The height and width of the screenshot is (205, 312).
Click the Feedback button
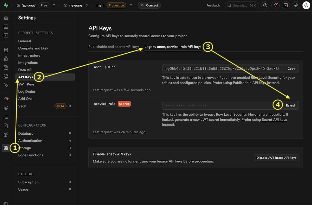pos(213,5)
